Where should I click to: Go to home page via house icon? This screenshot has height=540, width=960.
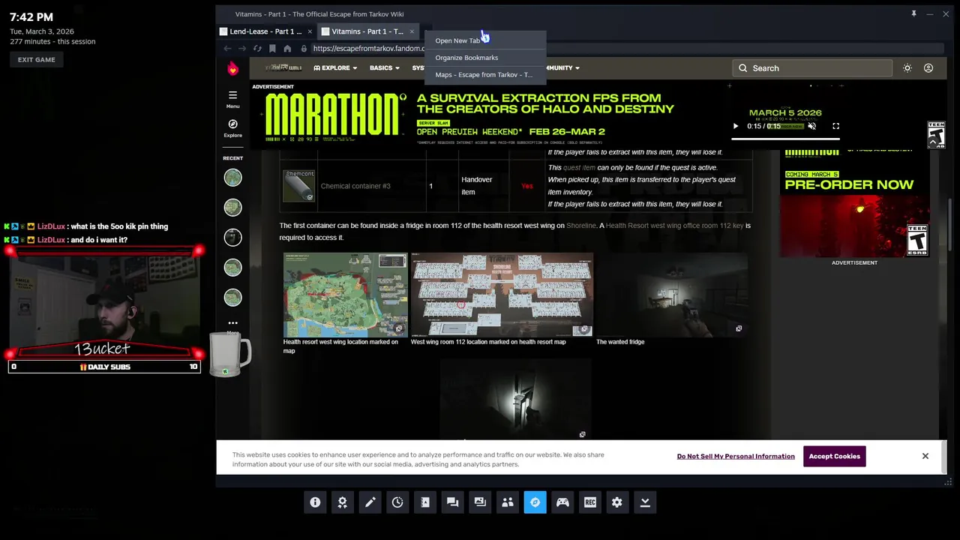click(x=287, y=49)
